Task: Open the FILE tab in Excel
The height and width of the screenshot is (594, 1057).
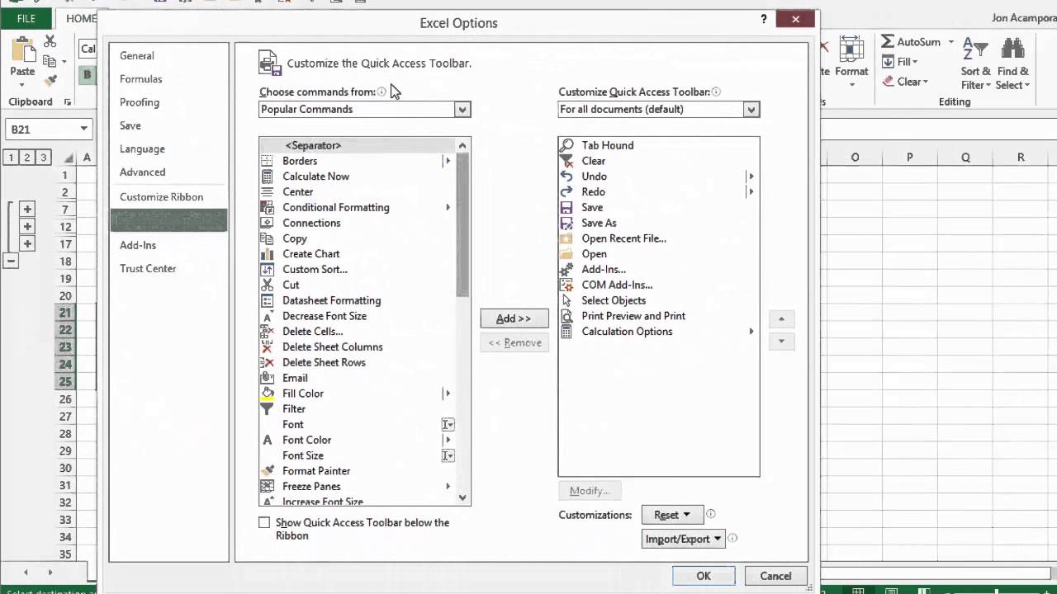Action: (x=26, y=18)
